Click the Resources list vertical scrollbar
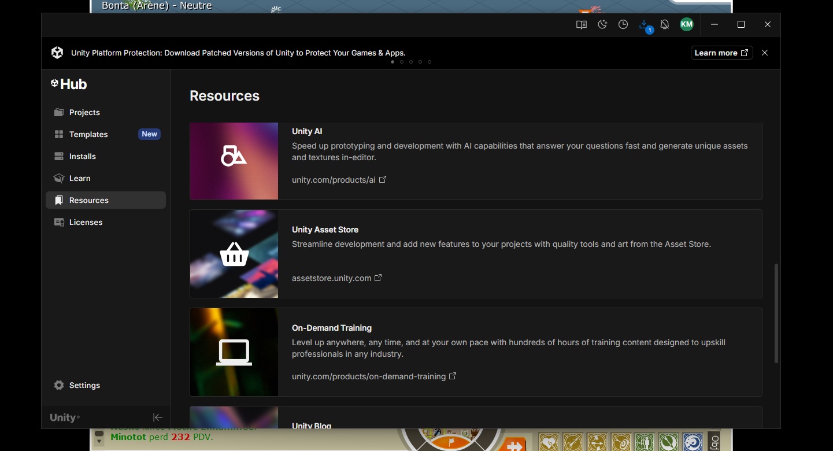 tap(776, 313)
